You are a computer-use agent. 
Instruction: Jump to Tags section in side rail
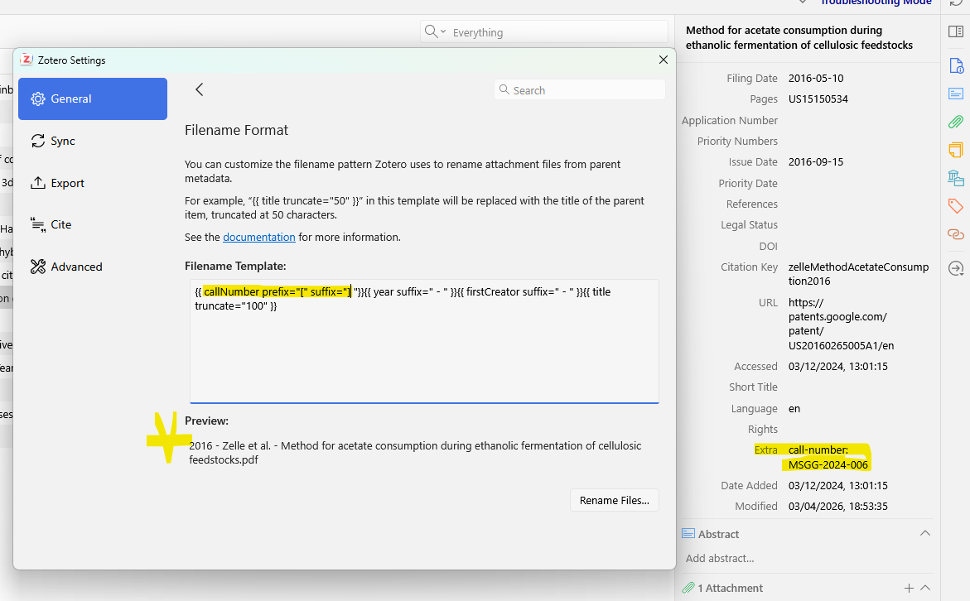tap(956, 206)
